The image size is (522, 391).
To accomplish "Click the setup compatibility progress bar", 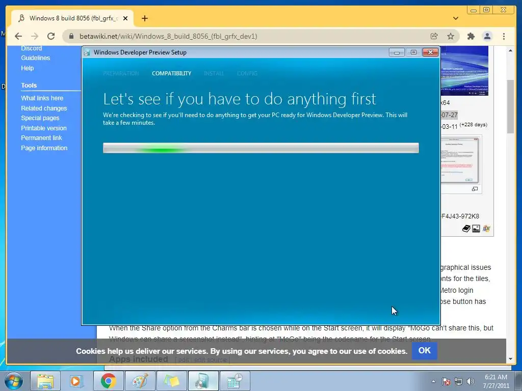I will pyautogui.click(x=261, y=148).
